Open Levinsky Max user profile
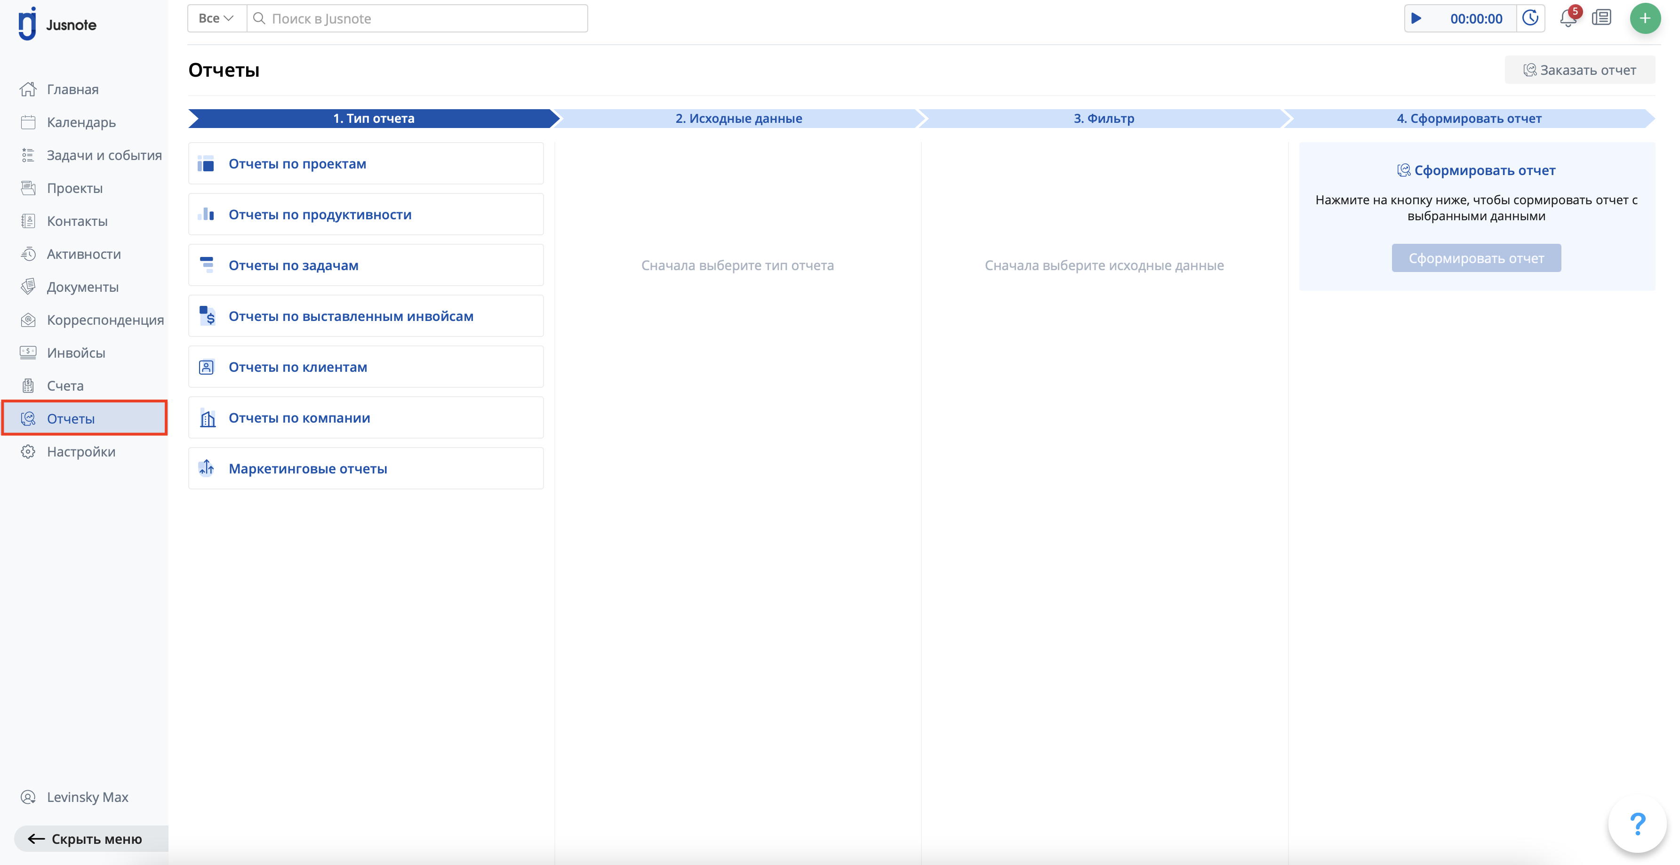This screenshot has height=865, width=1680. [87, 796]
